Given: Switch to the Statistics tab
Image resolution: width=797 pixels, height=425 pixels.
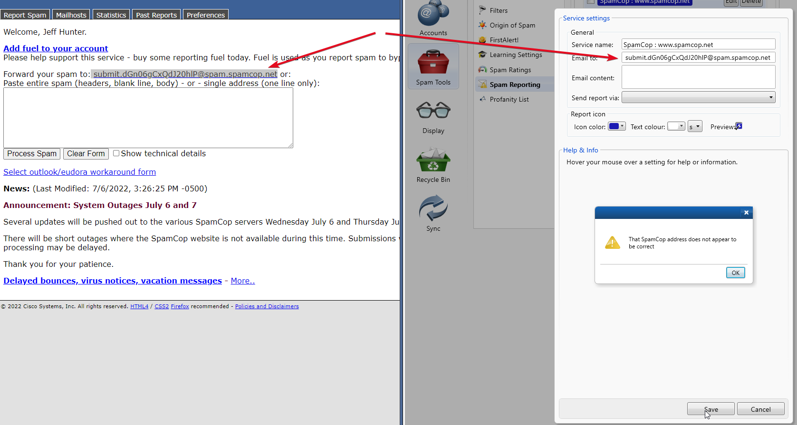Looking at the screenshot, I should (x=111, y=15).
